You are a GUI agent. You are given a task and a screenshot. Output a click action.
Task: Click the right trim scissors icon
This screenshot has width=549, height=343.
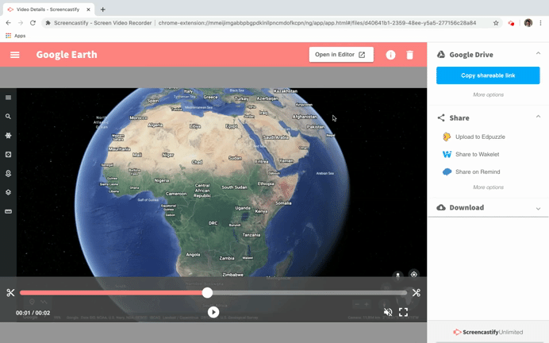(x=417, y=292)
